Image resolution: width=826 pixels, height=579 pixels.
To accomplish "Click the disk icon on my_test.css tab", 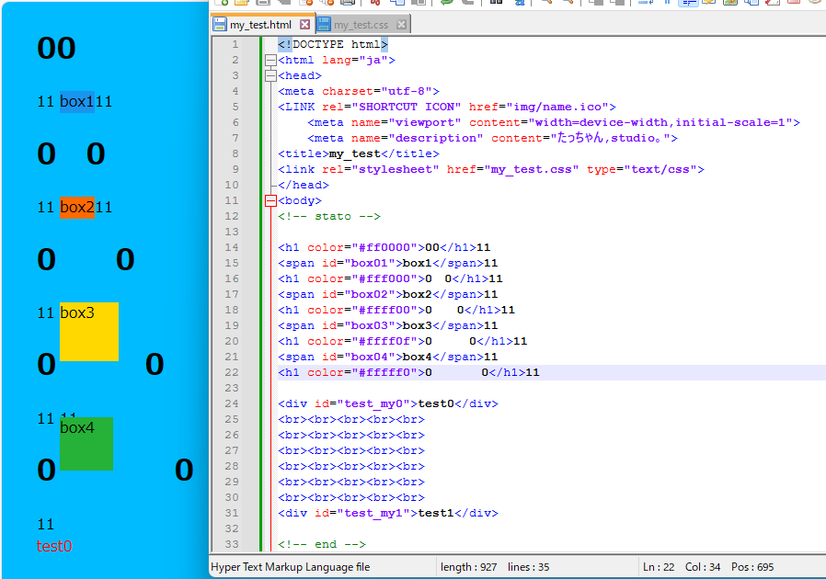I will (x=325, y=25).
